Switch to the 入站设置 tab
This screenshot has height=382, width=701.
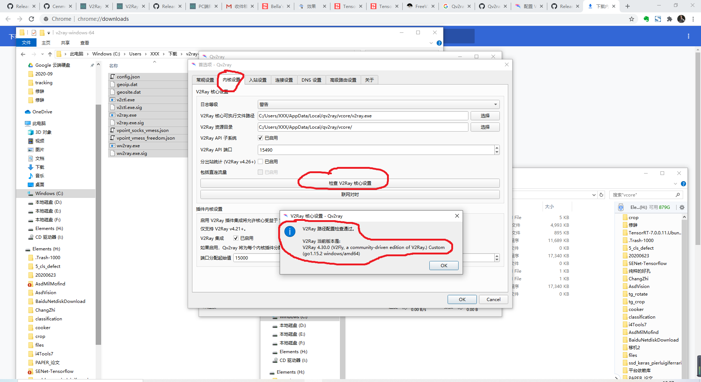click(258, 80)
